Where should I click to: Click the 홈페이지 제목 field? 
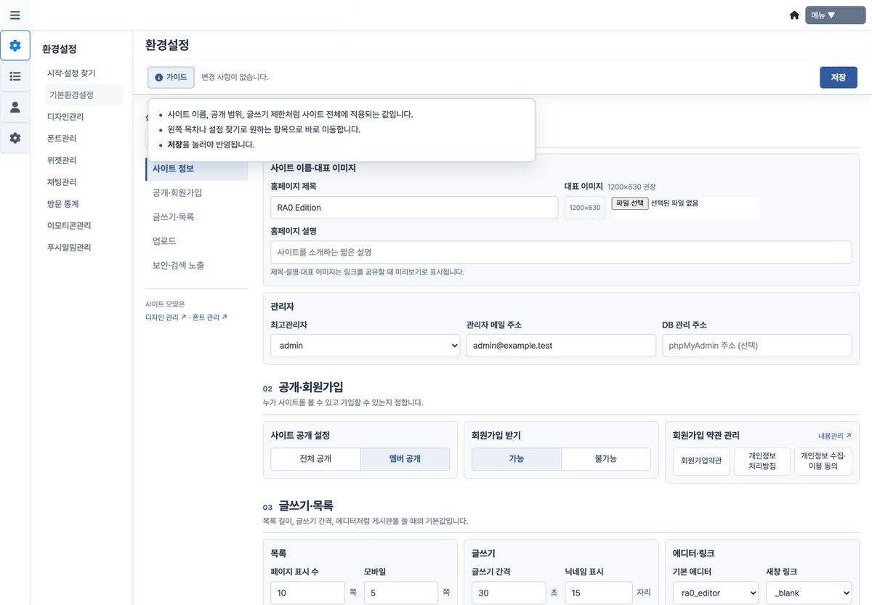pos(414,208)
